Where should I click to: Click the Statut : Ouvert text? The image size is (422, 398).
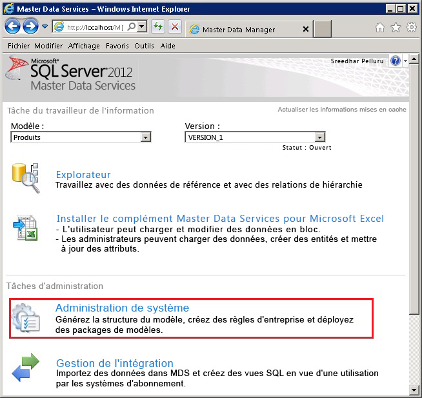click(x=306, y=148)
